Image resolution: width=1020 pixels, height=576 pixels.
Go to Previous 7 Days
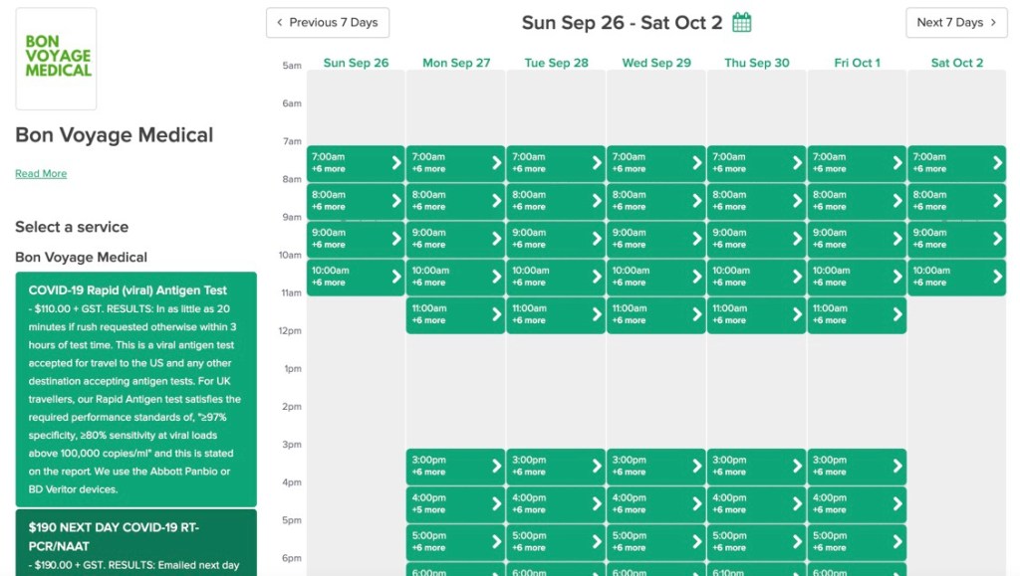coord(328,23)
